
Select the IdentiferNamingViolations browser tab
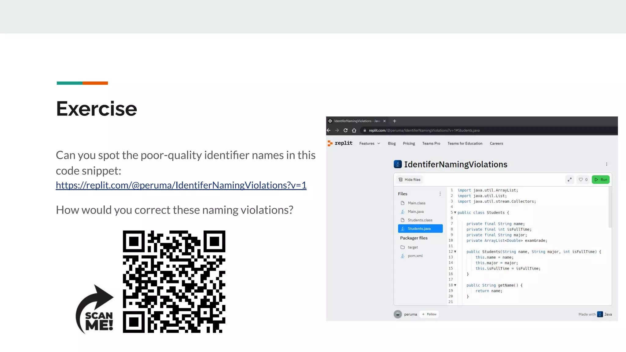tap(357, 121)
